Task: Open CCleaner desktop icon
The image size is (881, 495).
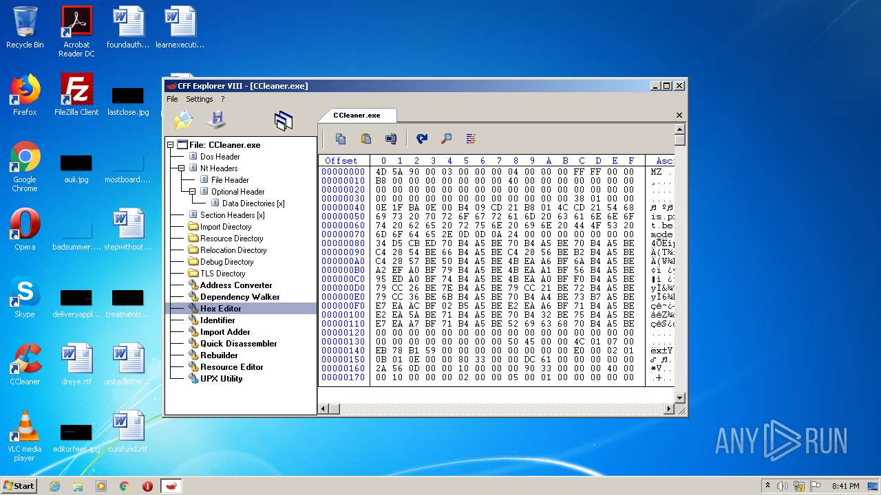Action: pos(25,364)
